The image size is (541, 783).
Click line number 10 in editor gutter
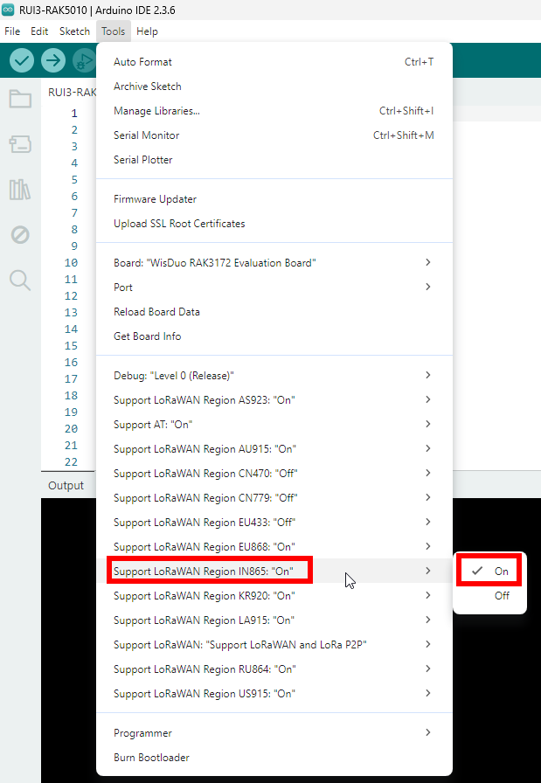tap(71, 263)
